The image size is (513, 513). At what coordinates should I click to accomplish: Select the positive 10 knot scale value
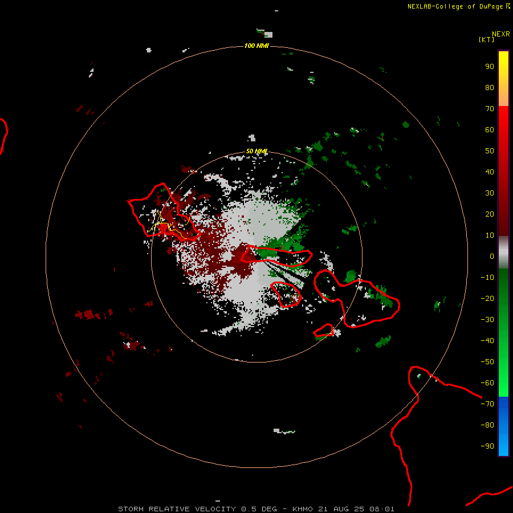coord(490,235)
